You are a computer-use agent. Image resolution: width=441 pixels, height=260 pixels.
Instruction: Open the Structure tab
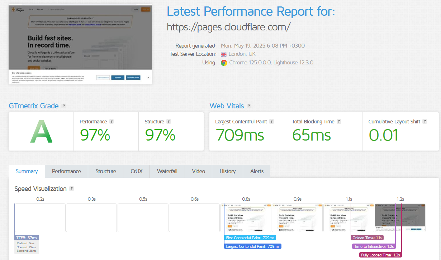pyautogui.click(x=106, y=171)
